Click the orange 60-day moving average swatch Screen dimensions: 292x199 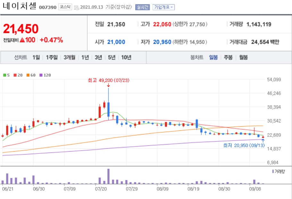pyautogui.click(x=28, y=75)
